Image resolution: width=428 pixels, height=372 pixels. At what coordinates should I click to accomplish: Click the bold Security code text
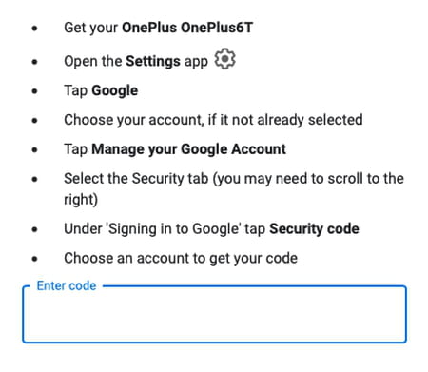(x=314, y=228)
